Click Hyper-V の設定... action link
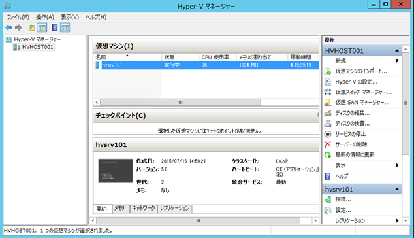Viewport: 414px width, 238px height. click(356, 82)
